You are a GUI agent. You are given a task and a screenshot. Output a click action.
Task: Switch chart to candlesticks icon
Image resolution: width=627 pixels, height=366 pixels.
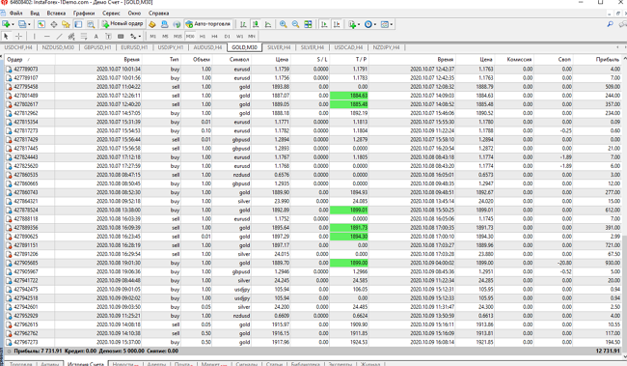pyautogui.click(x=256, y=24)
